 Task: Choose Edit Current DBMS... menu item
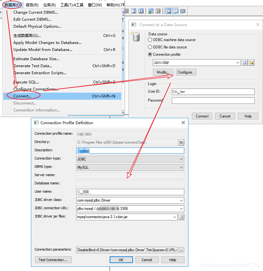coord(62,19)
